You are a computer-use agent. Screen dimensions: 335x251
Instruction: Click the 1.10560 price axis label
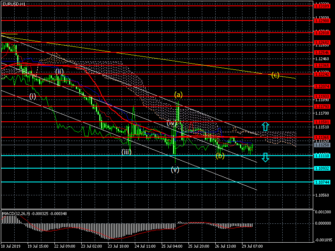322,195
